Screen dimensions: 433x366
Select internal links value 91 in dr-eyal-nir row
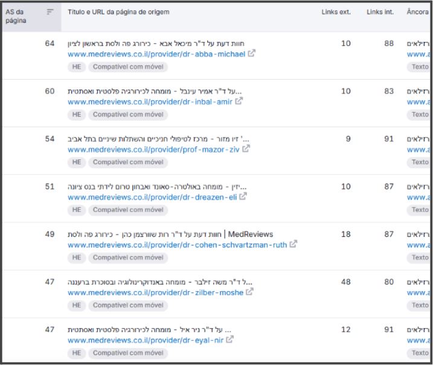[389, 330]
